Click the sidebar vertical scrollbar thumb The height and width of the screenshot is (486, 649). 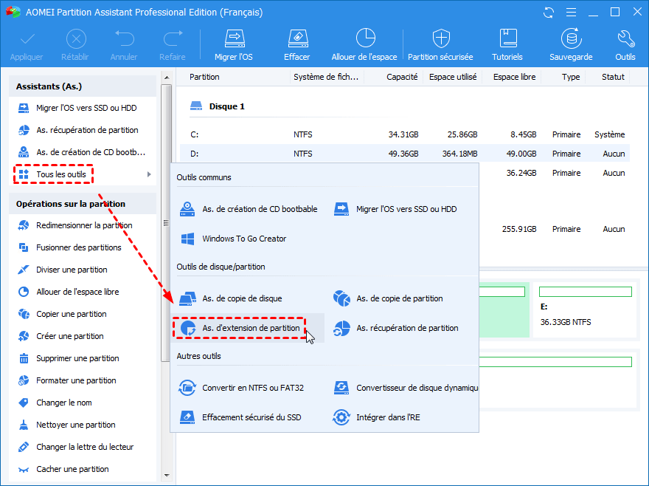coord(167,223)
